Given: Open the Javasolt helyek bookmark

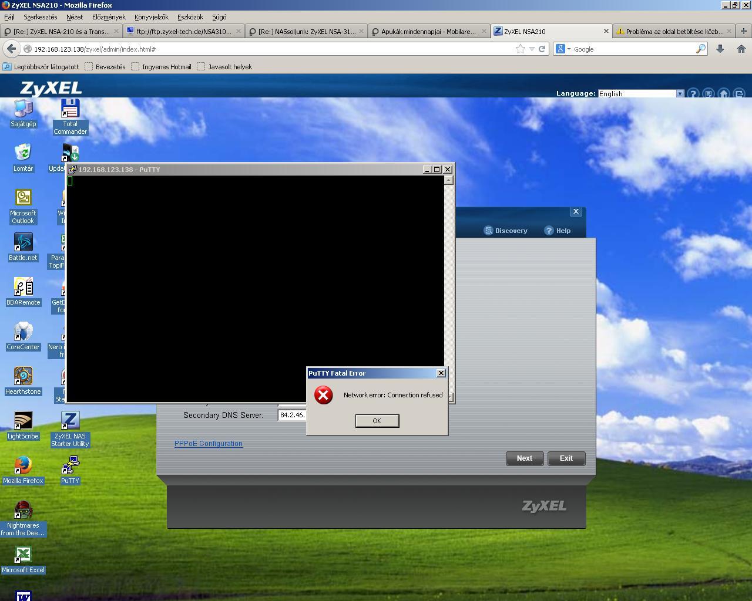Looking at the screenshot, I should click(224, 67).
